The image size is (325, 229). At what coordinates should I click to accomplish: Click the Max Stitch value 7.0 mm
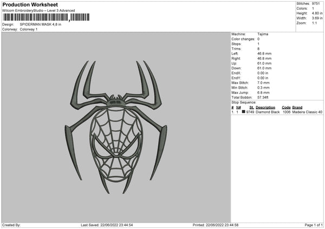pyautogui.click(x=263, y=83)
